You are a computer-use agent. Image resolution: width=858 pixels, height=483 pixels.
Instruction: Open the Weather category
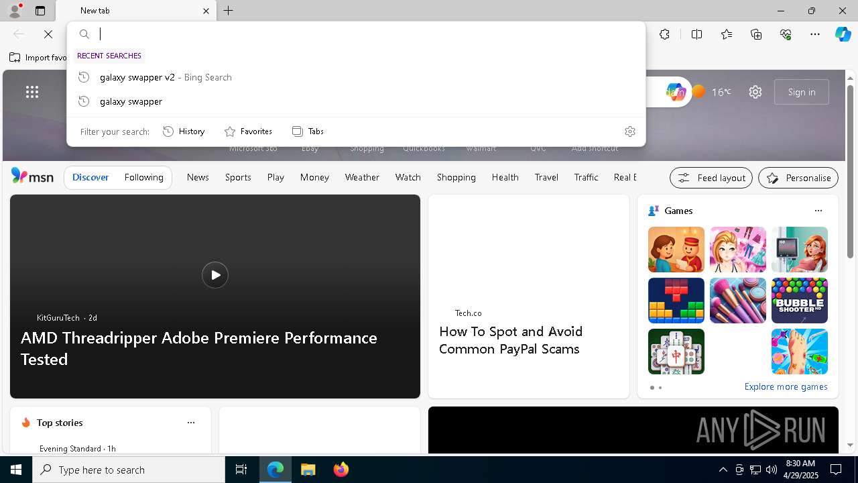pos(362,177)
